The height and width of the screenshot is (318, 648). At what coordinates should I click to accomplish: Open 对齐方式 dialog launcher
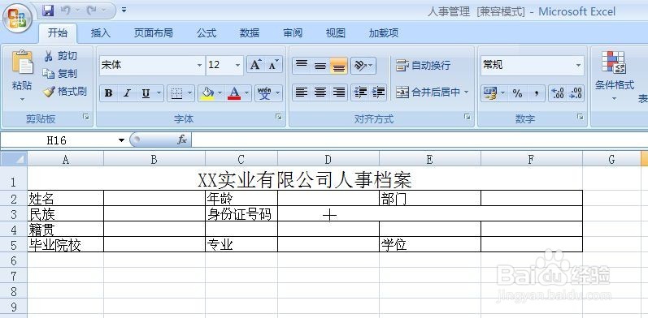pos(467,117)
